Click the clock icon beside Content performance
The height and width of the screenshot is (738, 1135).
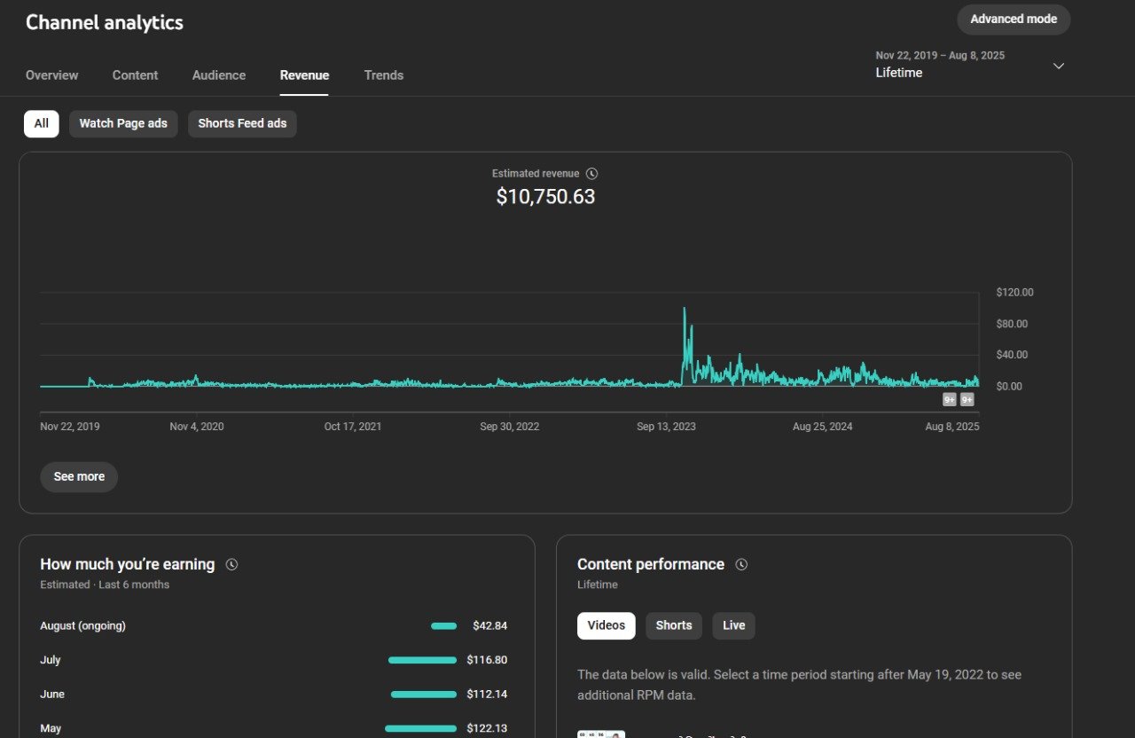coord(741,564)
